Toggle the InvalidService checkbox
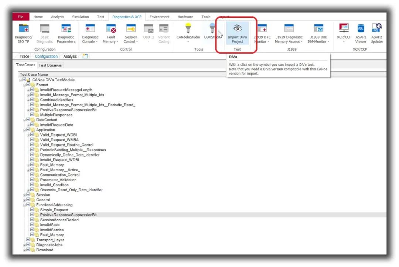Image resolution: width=399 pixels, height=267 pixels. coord(32,230)
